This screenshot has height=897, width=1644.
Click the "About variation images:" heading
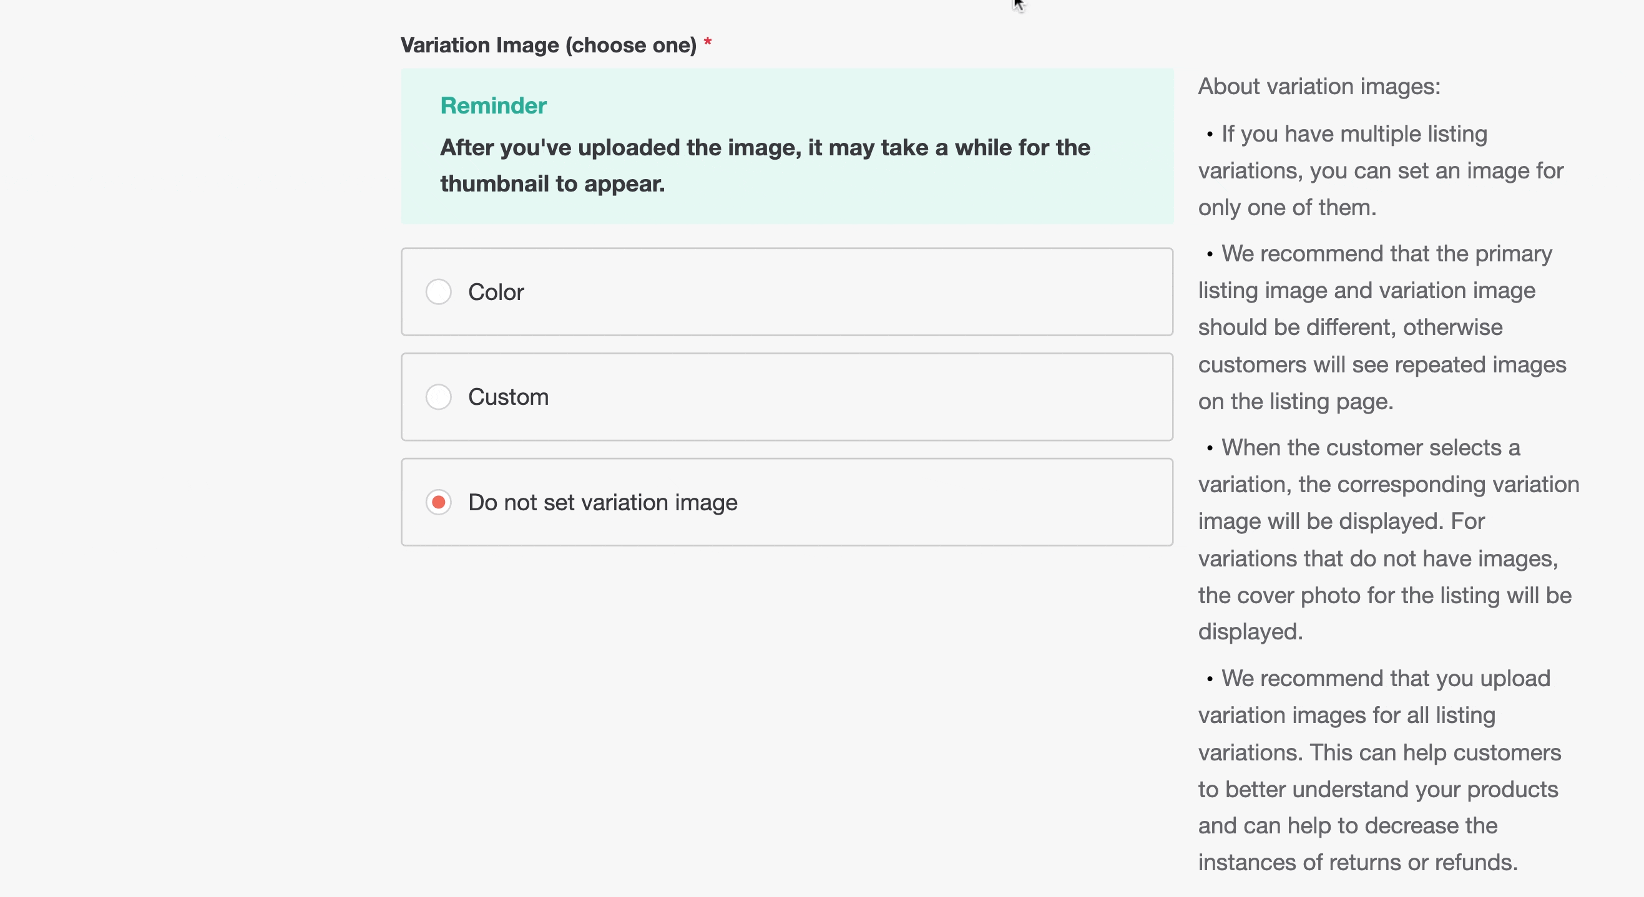pyautogui.click(x=1319, y=87)
